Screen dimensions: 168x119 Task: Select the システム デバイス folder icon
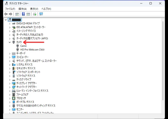point(14,65)
